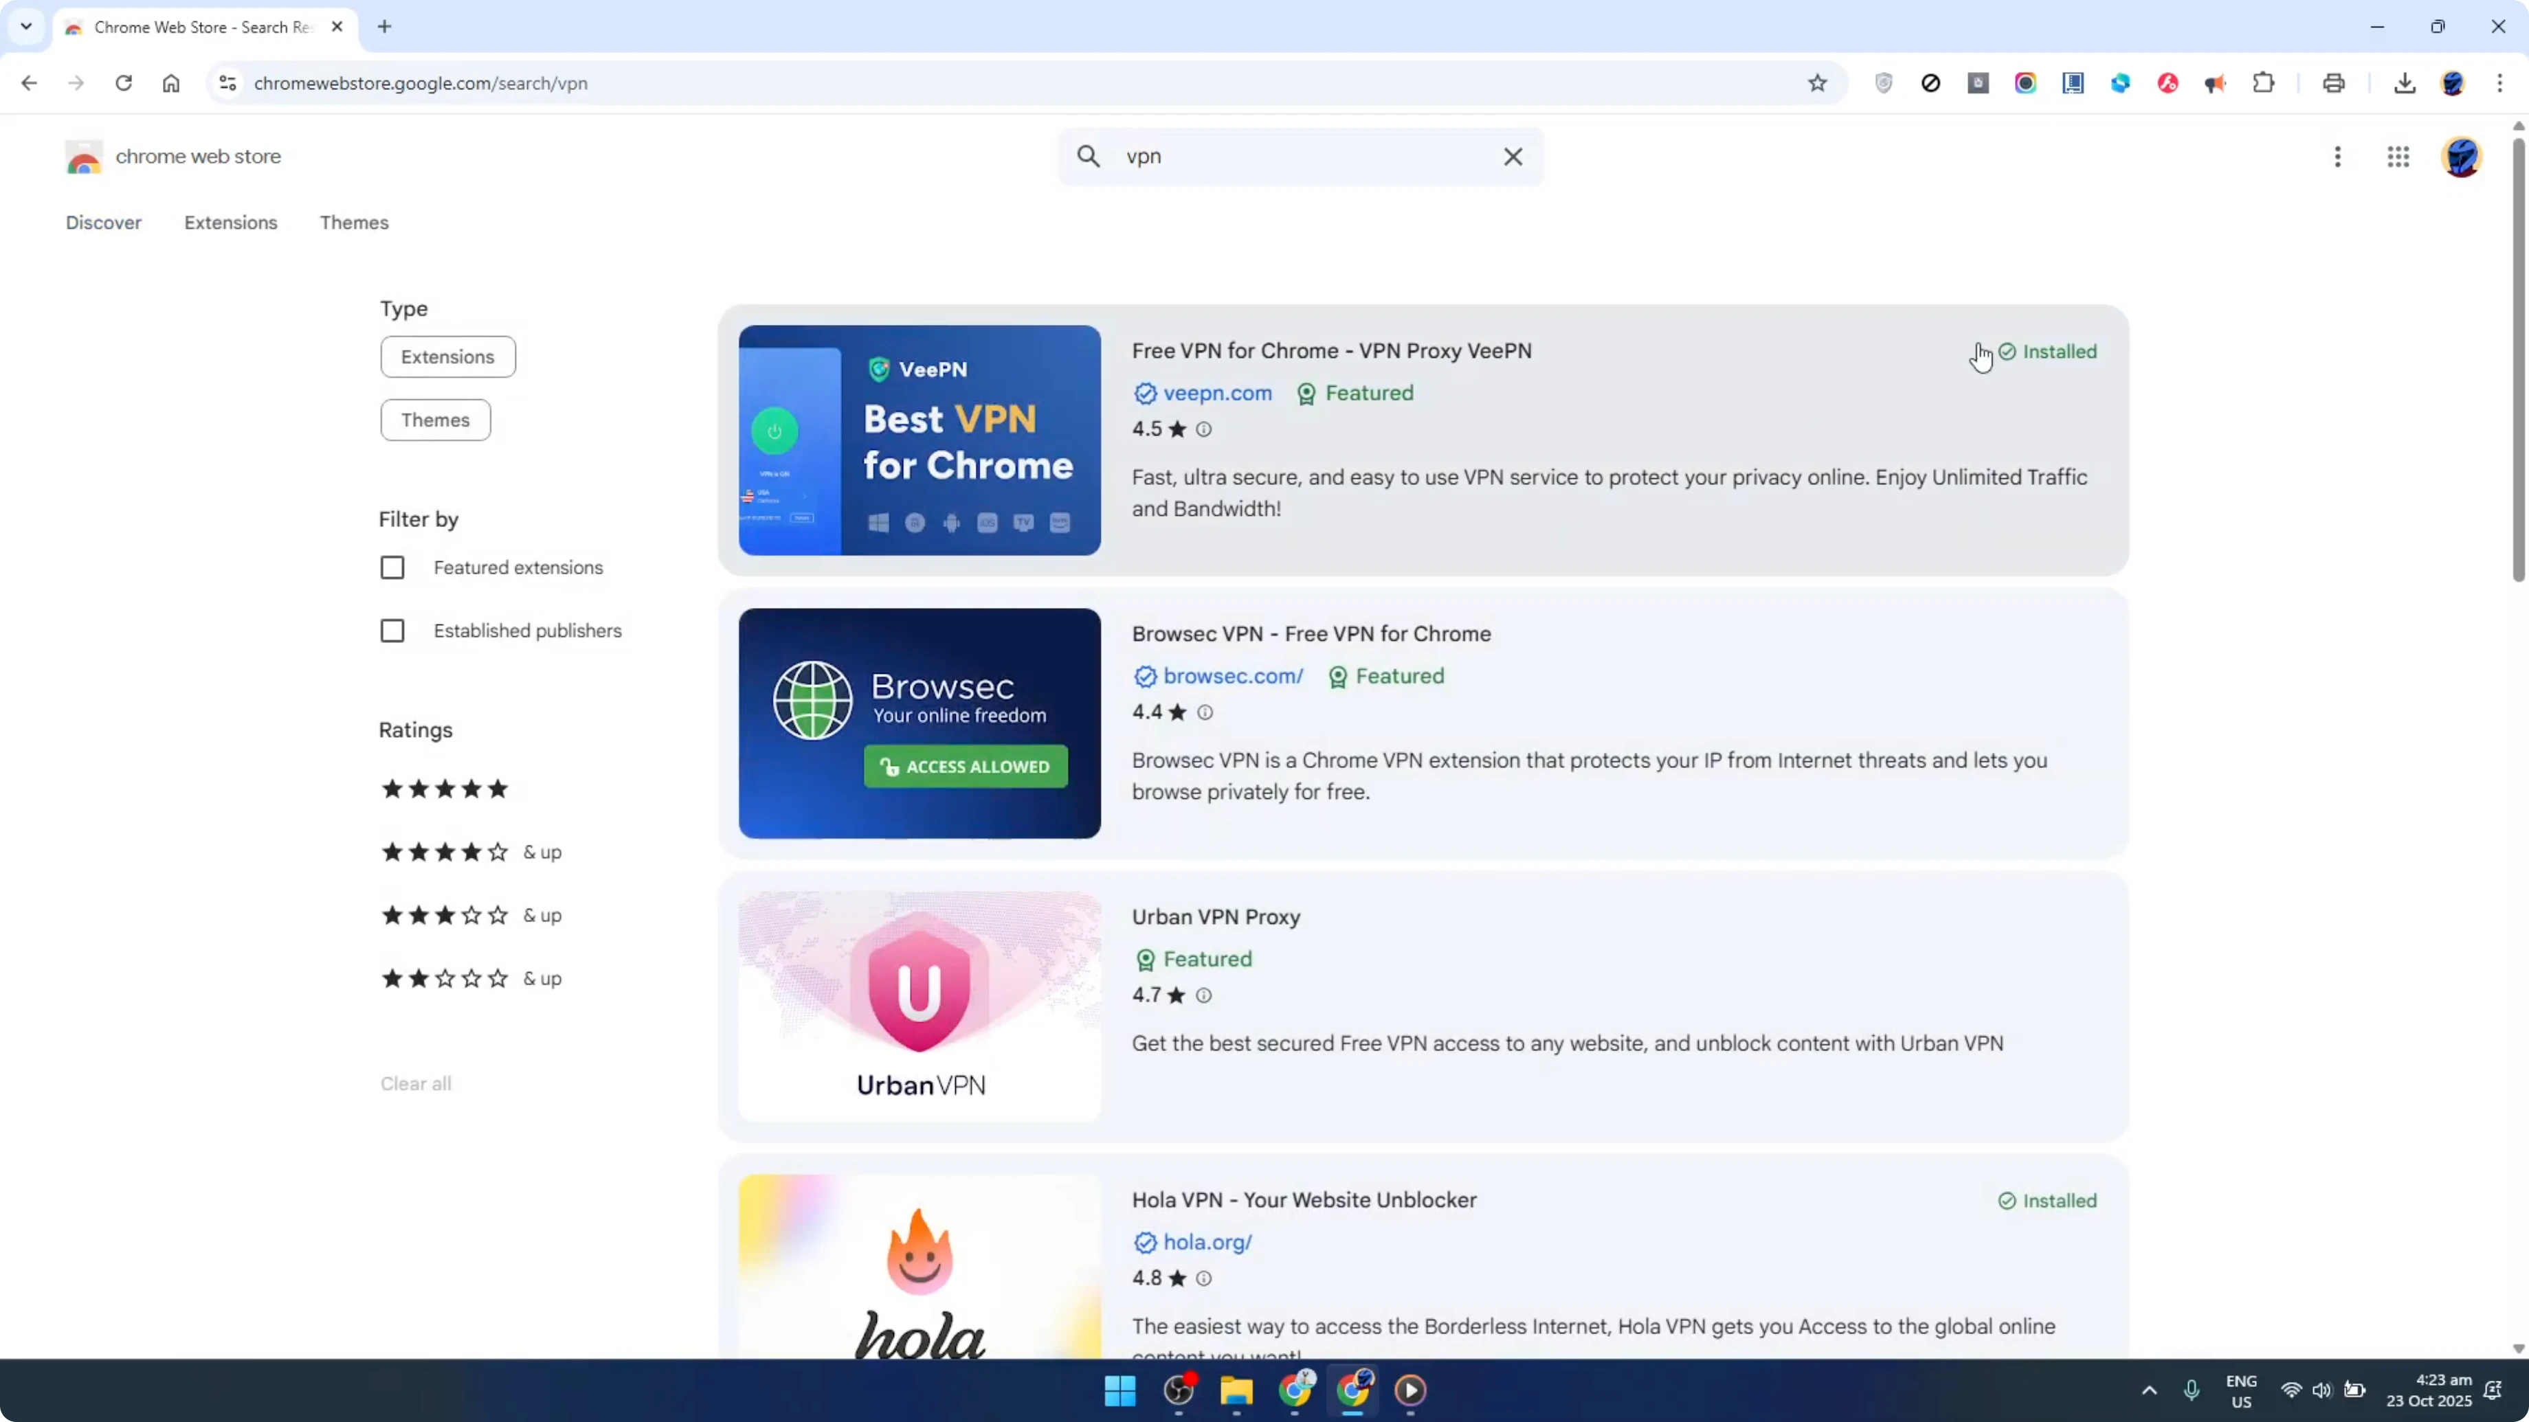2529x1422 pixels.
Task: Click inside the vpn search field
Action: [1276, 156]
